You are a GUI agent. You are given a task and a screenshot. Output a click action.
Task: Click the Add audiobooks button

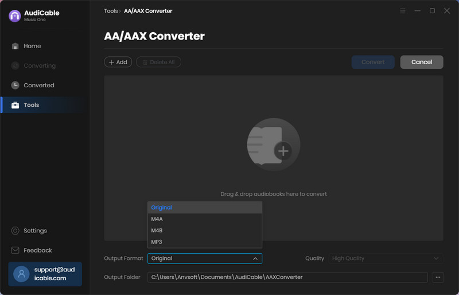coord(118,62)
